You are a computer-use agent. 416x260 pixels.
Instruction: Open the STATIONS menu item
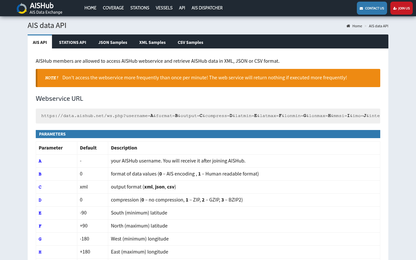pyautogui.click(x=140, y=8)
